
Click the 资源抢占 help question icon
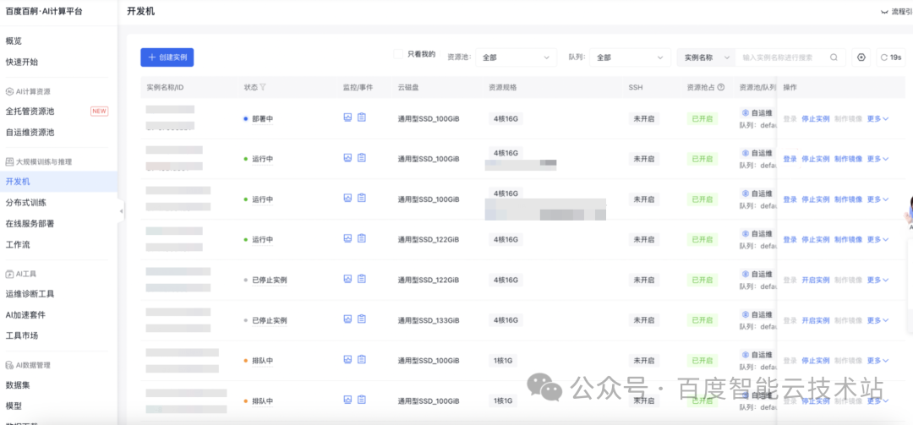pos(721,87)
